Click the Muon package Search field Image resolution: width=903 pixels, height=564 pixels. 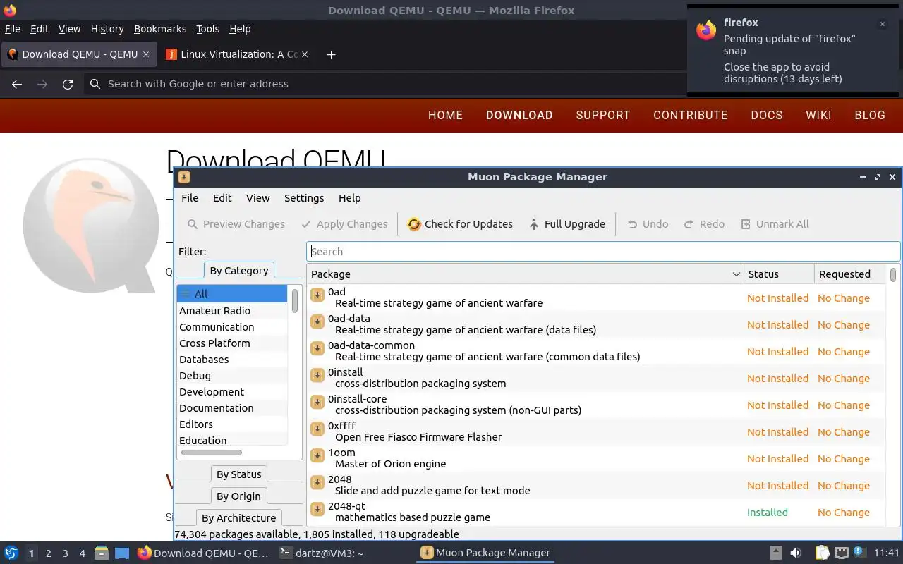603,252
